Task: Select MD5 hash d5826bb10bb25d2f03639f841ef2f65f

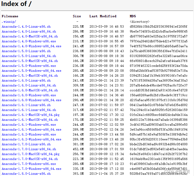Action: 159,27
